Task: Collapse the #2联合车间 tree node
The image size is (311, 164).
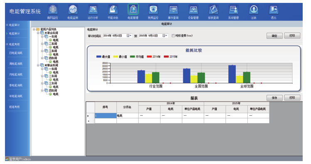Action: 38,65
